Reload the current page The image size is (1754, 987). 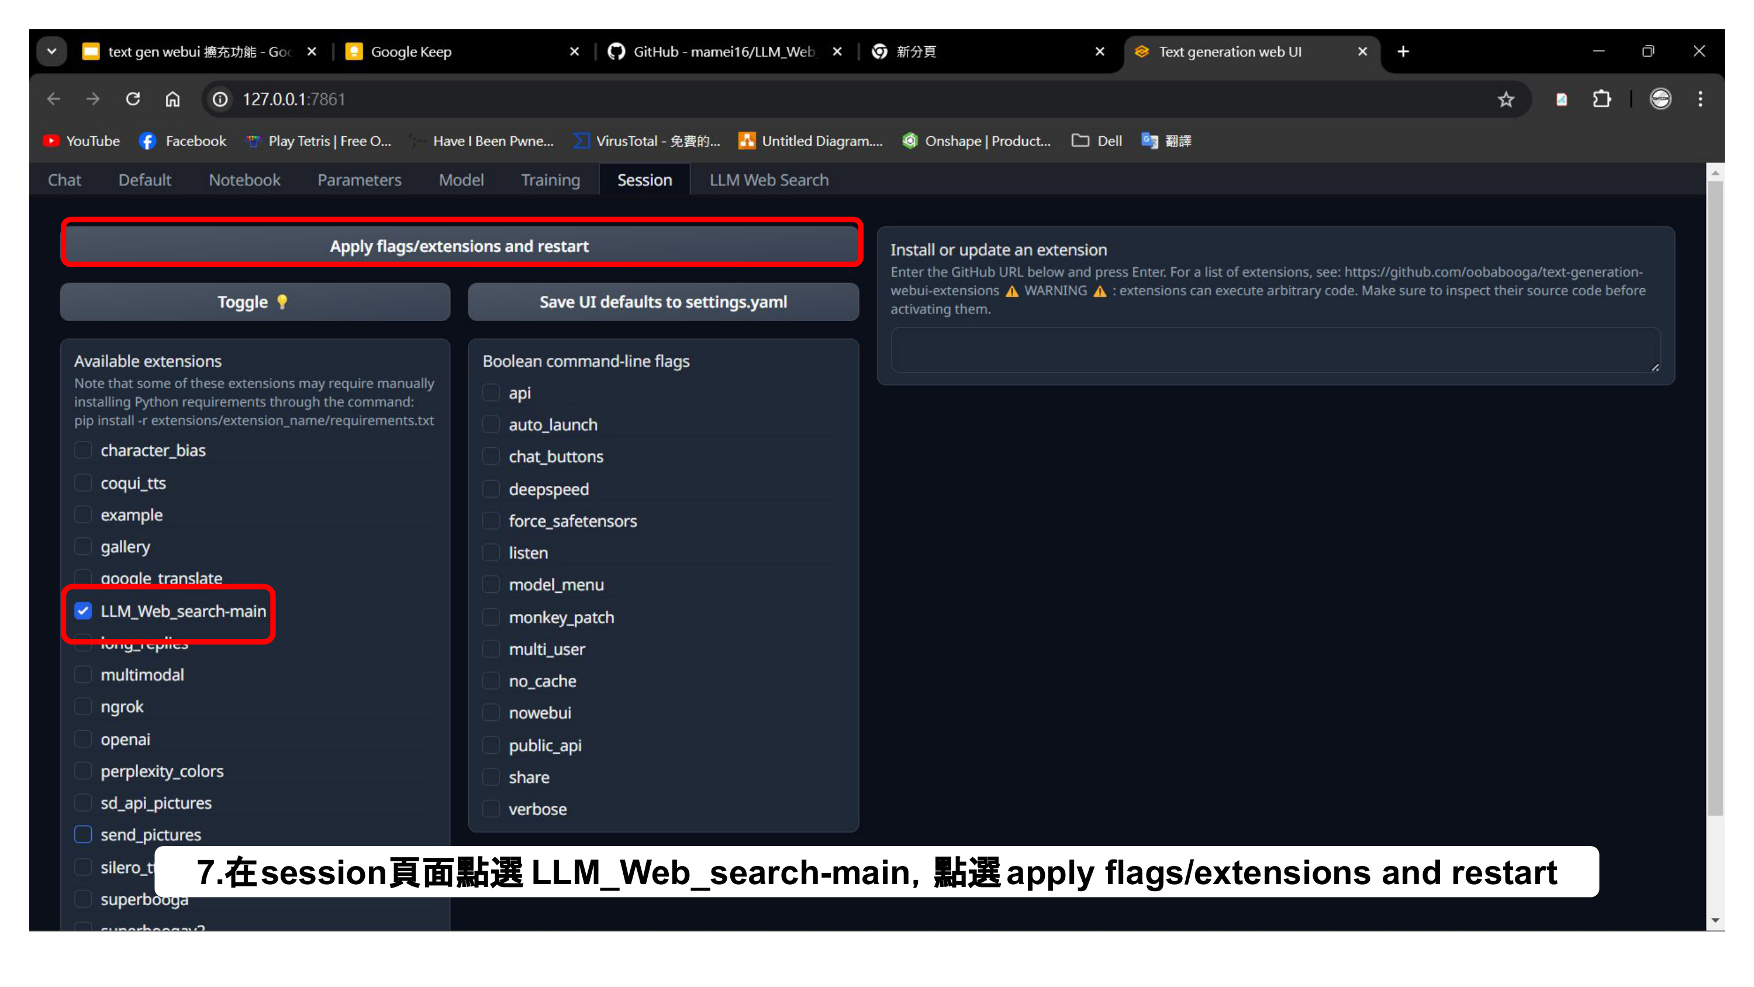(x=133, y=99)
